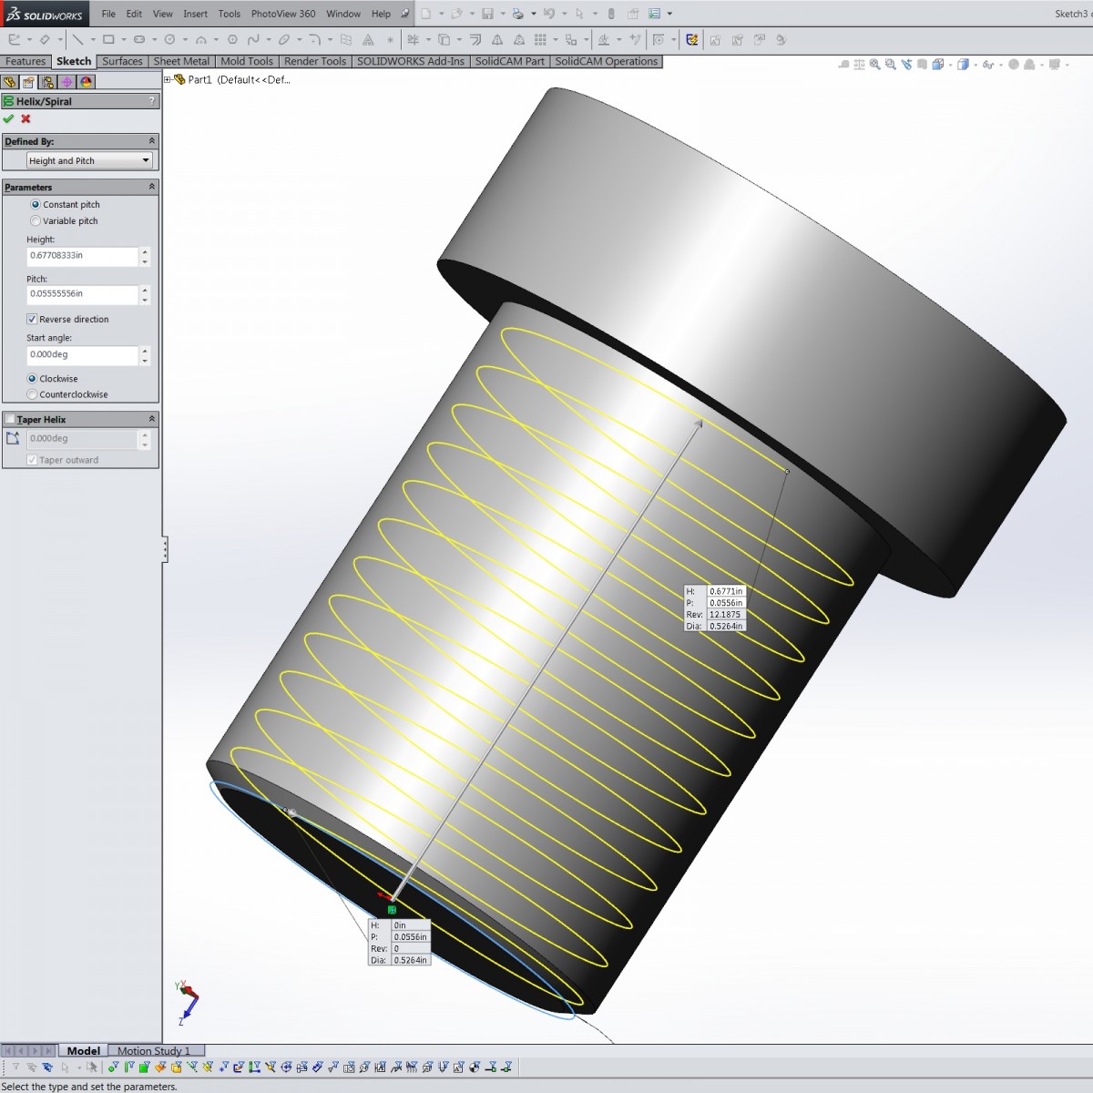Viewport: 1093px width, 1093px height.
Task: Expand the Part1 feature tree
Action: click(x=169, y=79)
